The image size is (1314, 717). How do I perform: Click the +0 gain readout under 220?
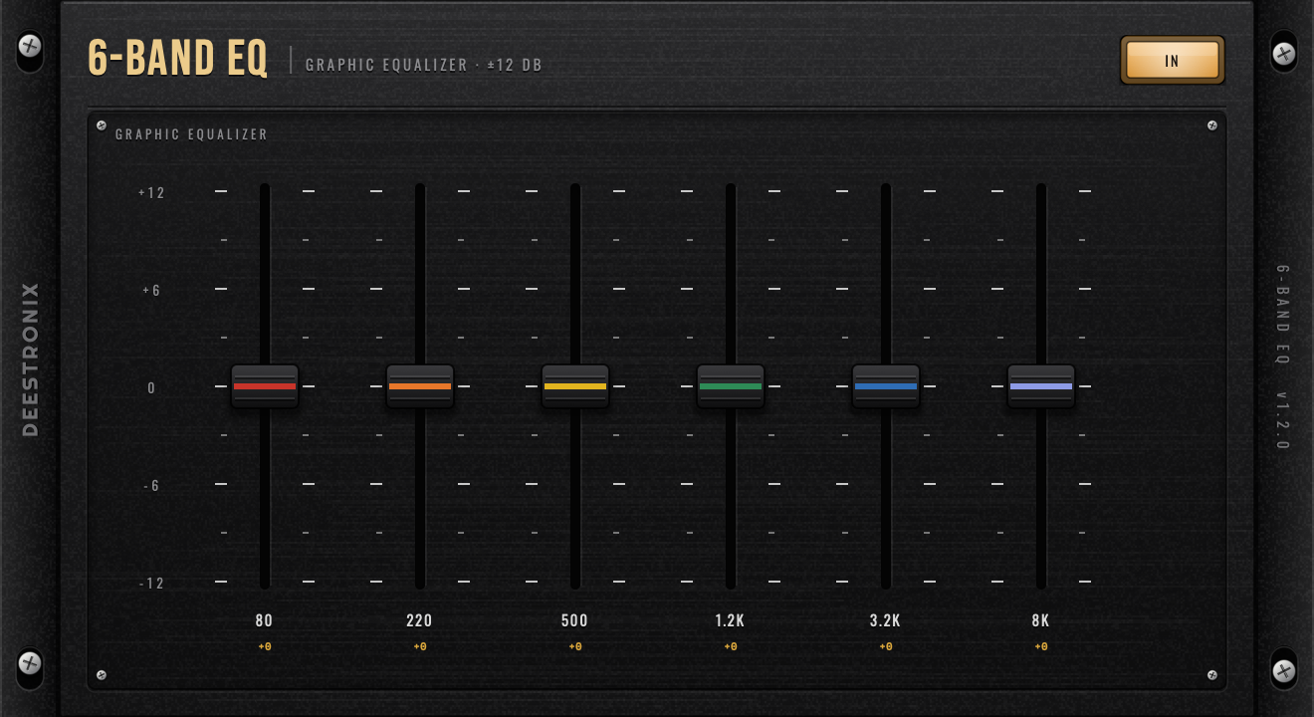coord(420,647)
